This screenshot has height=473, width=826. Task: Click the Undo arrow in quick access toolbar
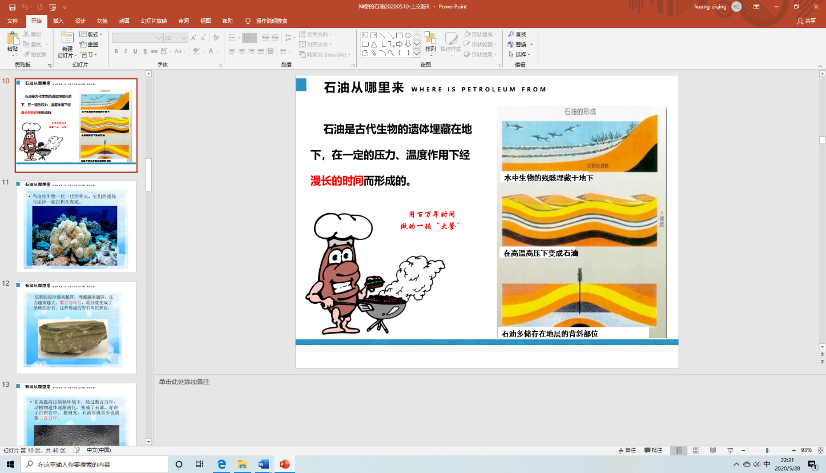[25, 7]
